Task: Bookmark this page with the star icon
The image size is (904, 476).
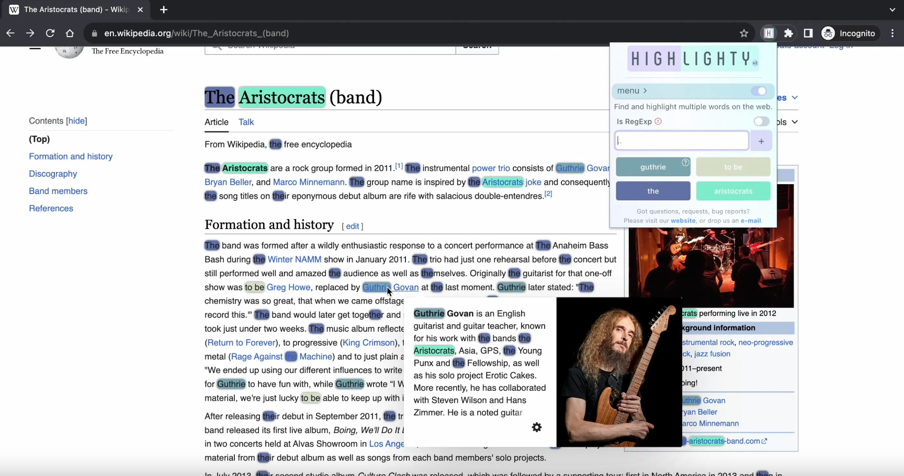Action: [744, 33]
